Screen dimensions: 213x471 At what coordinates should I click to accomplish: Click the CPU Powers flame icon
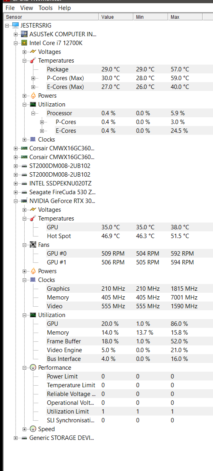point(33,96)
